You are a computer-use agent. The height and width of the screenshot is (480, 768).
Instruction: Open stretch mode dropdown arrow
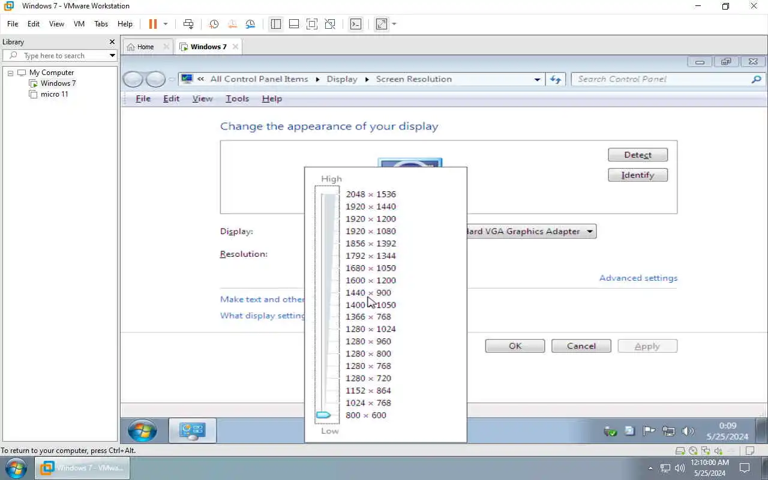[x=394, y=24]
